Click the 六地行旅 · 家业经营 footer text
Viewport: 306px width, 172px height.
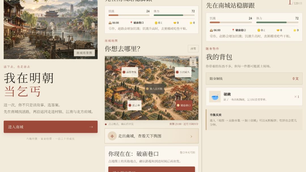coord(50,139)
